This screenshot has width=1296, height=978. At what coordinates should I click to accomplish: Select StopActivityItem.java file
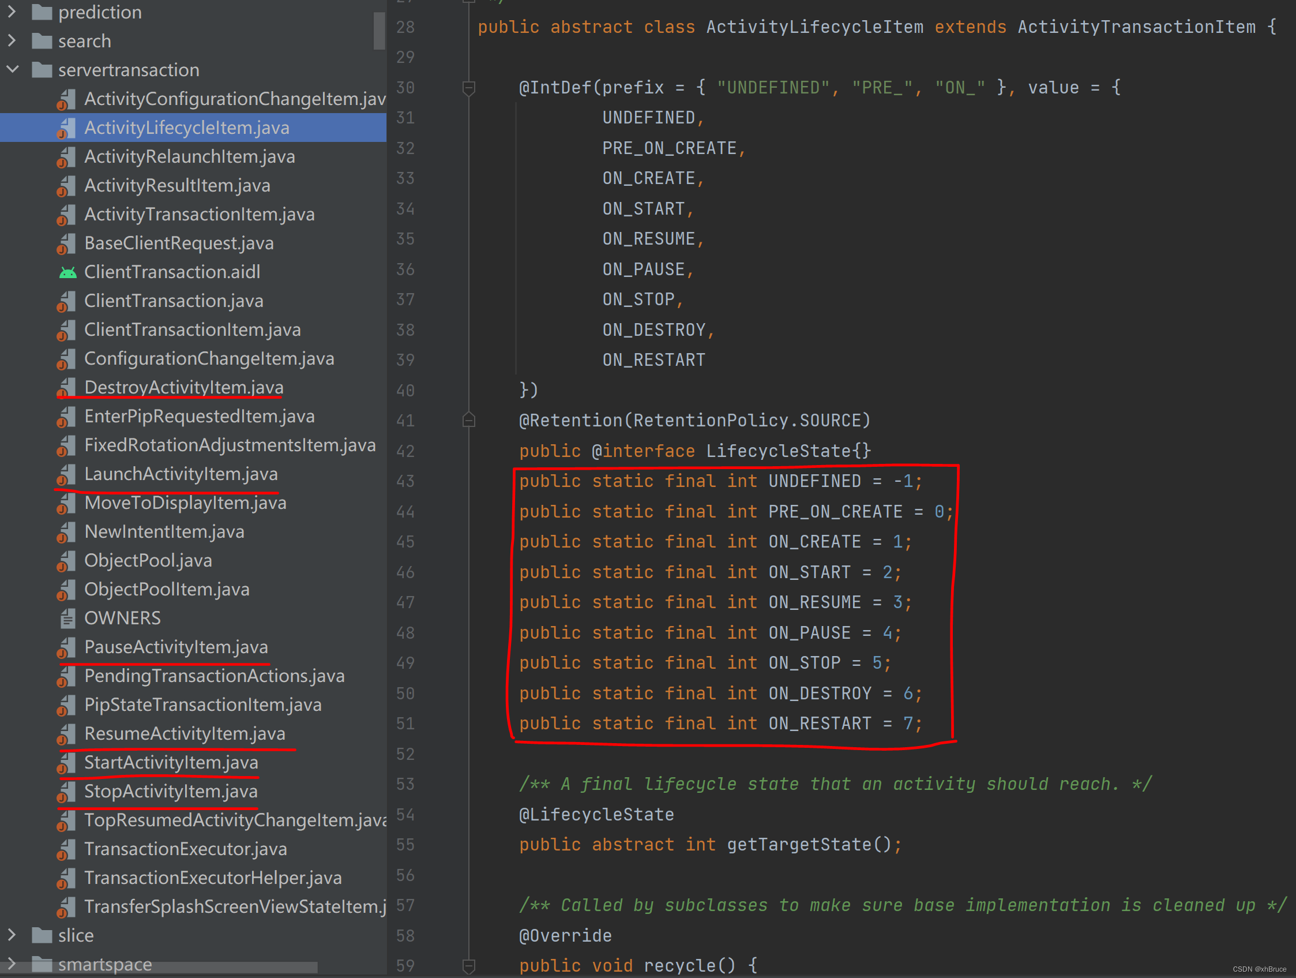[x=171, y=791]
